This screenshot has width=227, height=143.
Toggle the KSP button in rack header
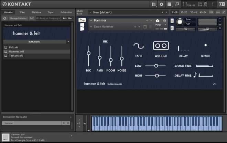click(x=211, y=12)
